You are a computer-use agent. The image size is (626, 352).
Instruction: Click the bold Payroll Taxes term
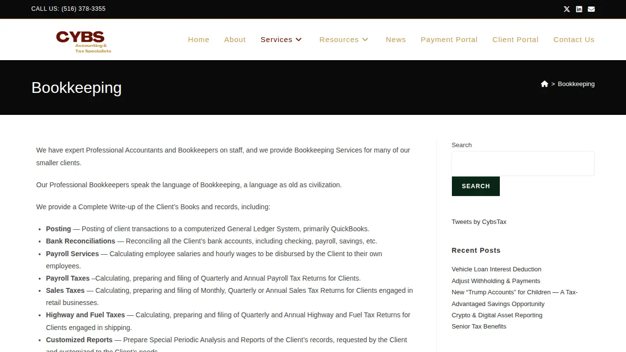(68, 278)
